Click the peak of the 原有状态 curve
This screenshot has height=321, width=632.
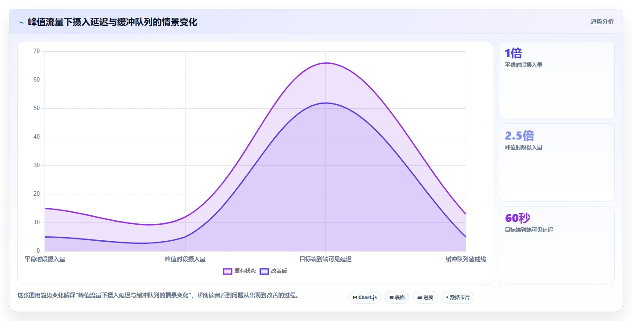[325, 63]
